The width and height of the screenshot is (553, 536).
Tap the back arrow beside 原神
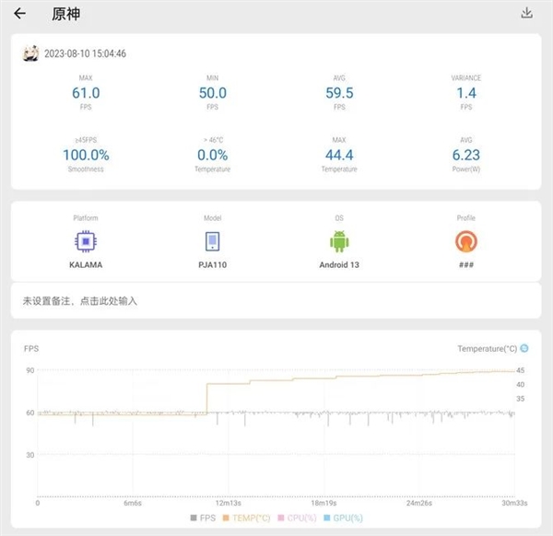[x=20, y=14]
